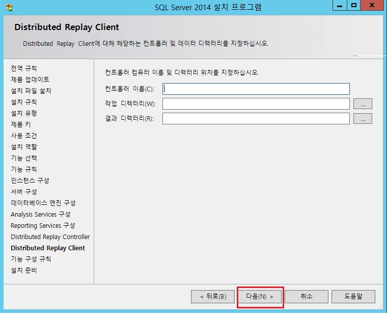
Task: Select the 데이터베이스 엔진 구성 step
Action: click(43, 203)
